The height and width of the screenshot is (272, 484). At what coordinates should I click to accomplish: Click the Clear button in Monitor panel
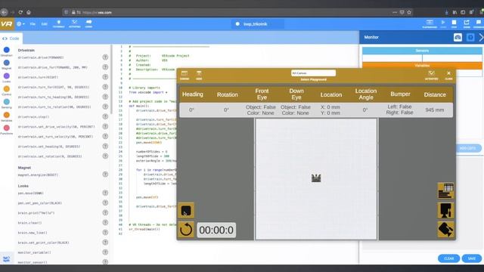pos(448,258)
